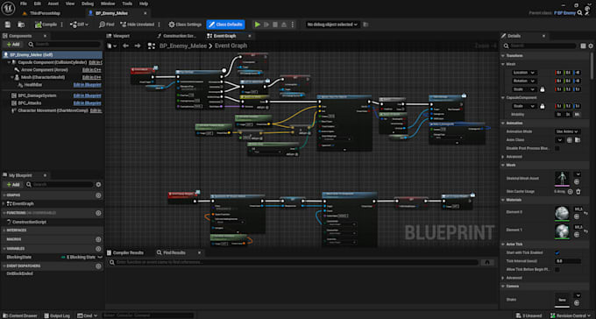Start Play in Editor with green arrow

[x=258, y=25]
